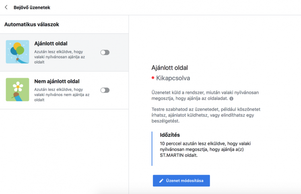Image resolution: width=301 pixels, height=194 pixels.
Task: Click the balloons icon for Ajánlott oldal
Action: pyautogui.click(x=17, y=52)
